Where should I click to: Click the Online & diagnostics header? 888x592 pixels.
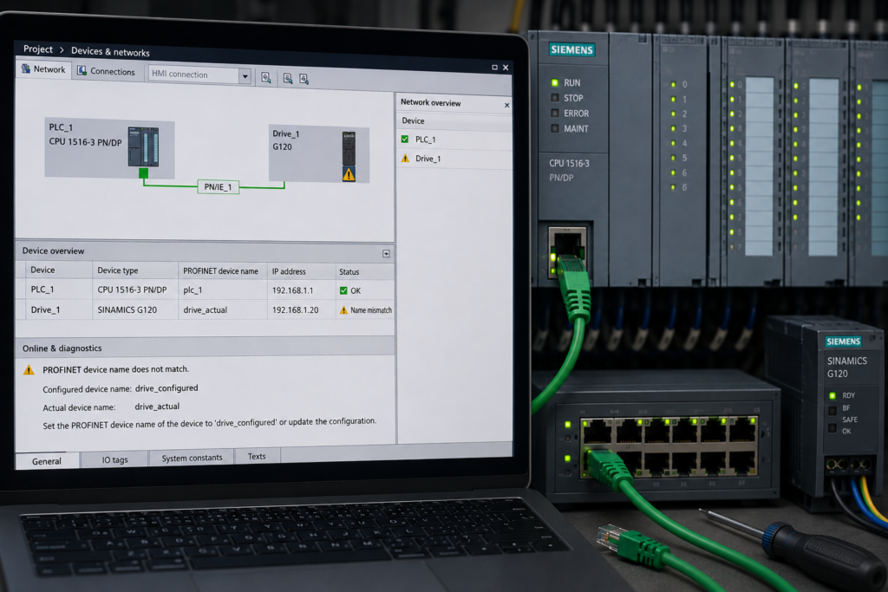coord(204,348)
